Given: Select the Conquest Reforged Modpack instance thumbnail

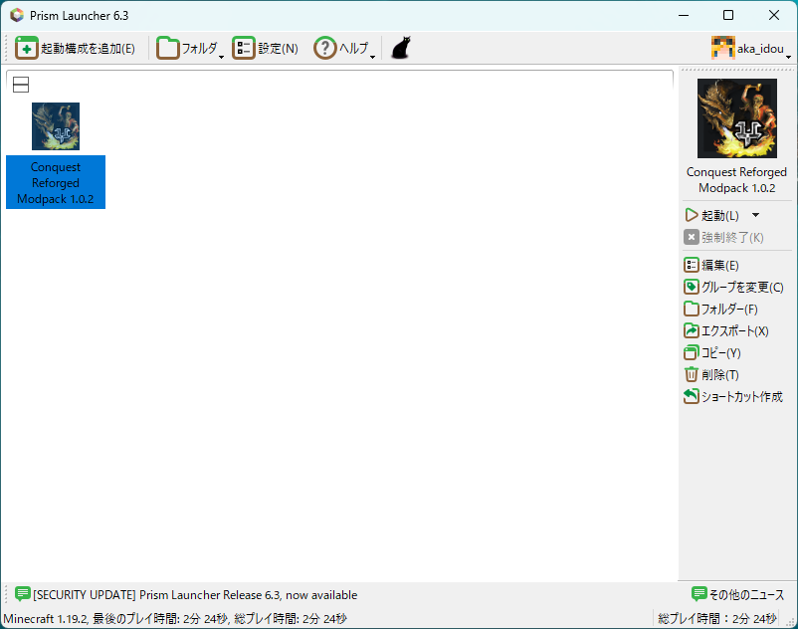Looking at the screenshot, I should coord(56,126).
